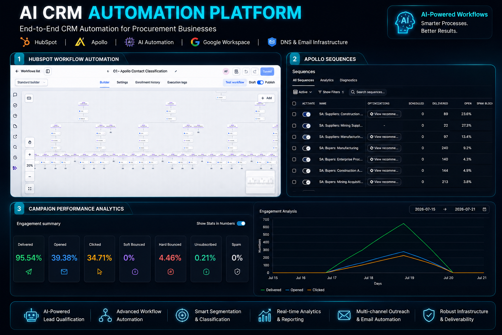Click the Test workflow button

click(235, 82)
